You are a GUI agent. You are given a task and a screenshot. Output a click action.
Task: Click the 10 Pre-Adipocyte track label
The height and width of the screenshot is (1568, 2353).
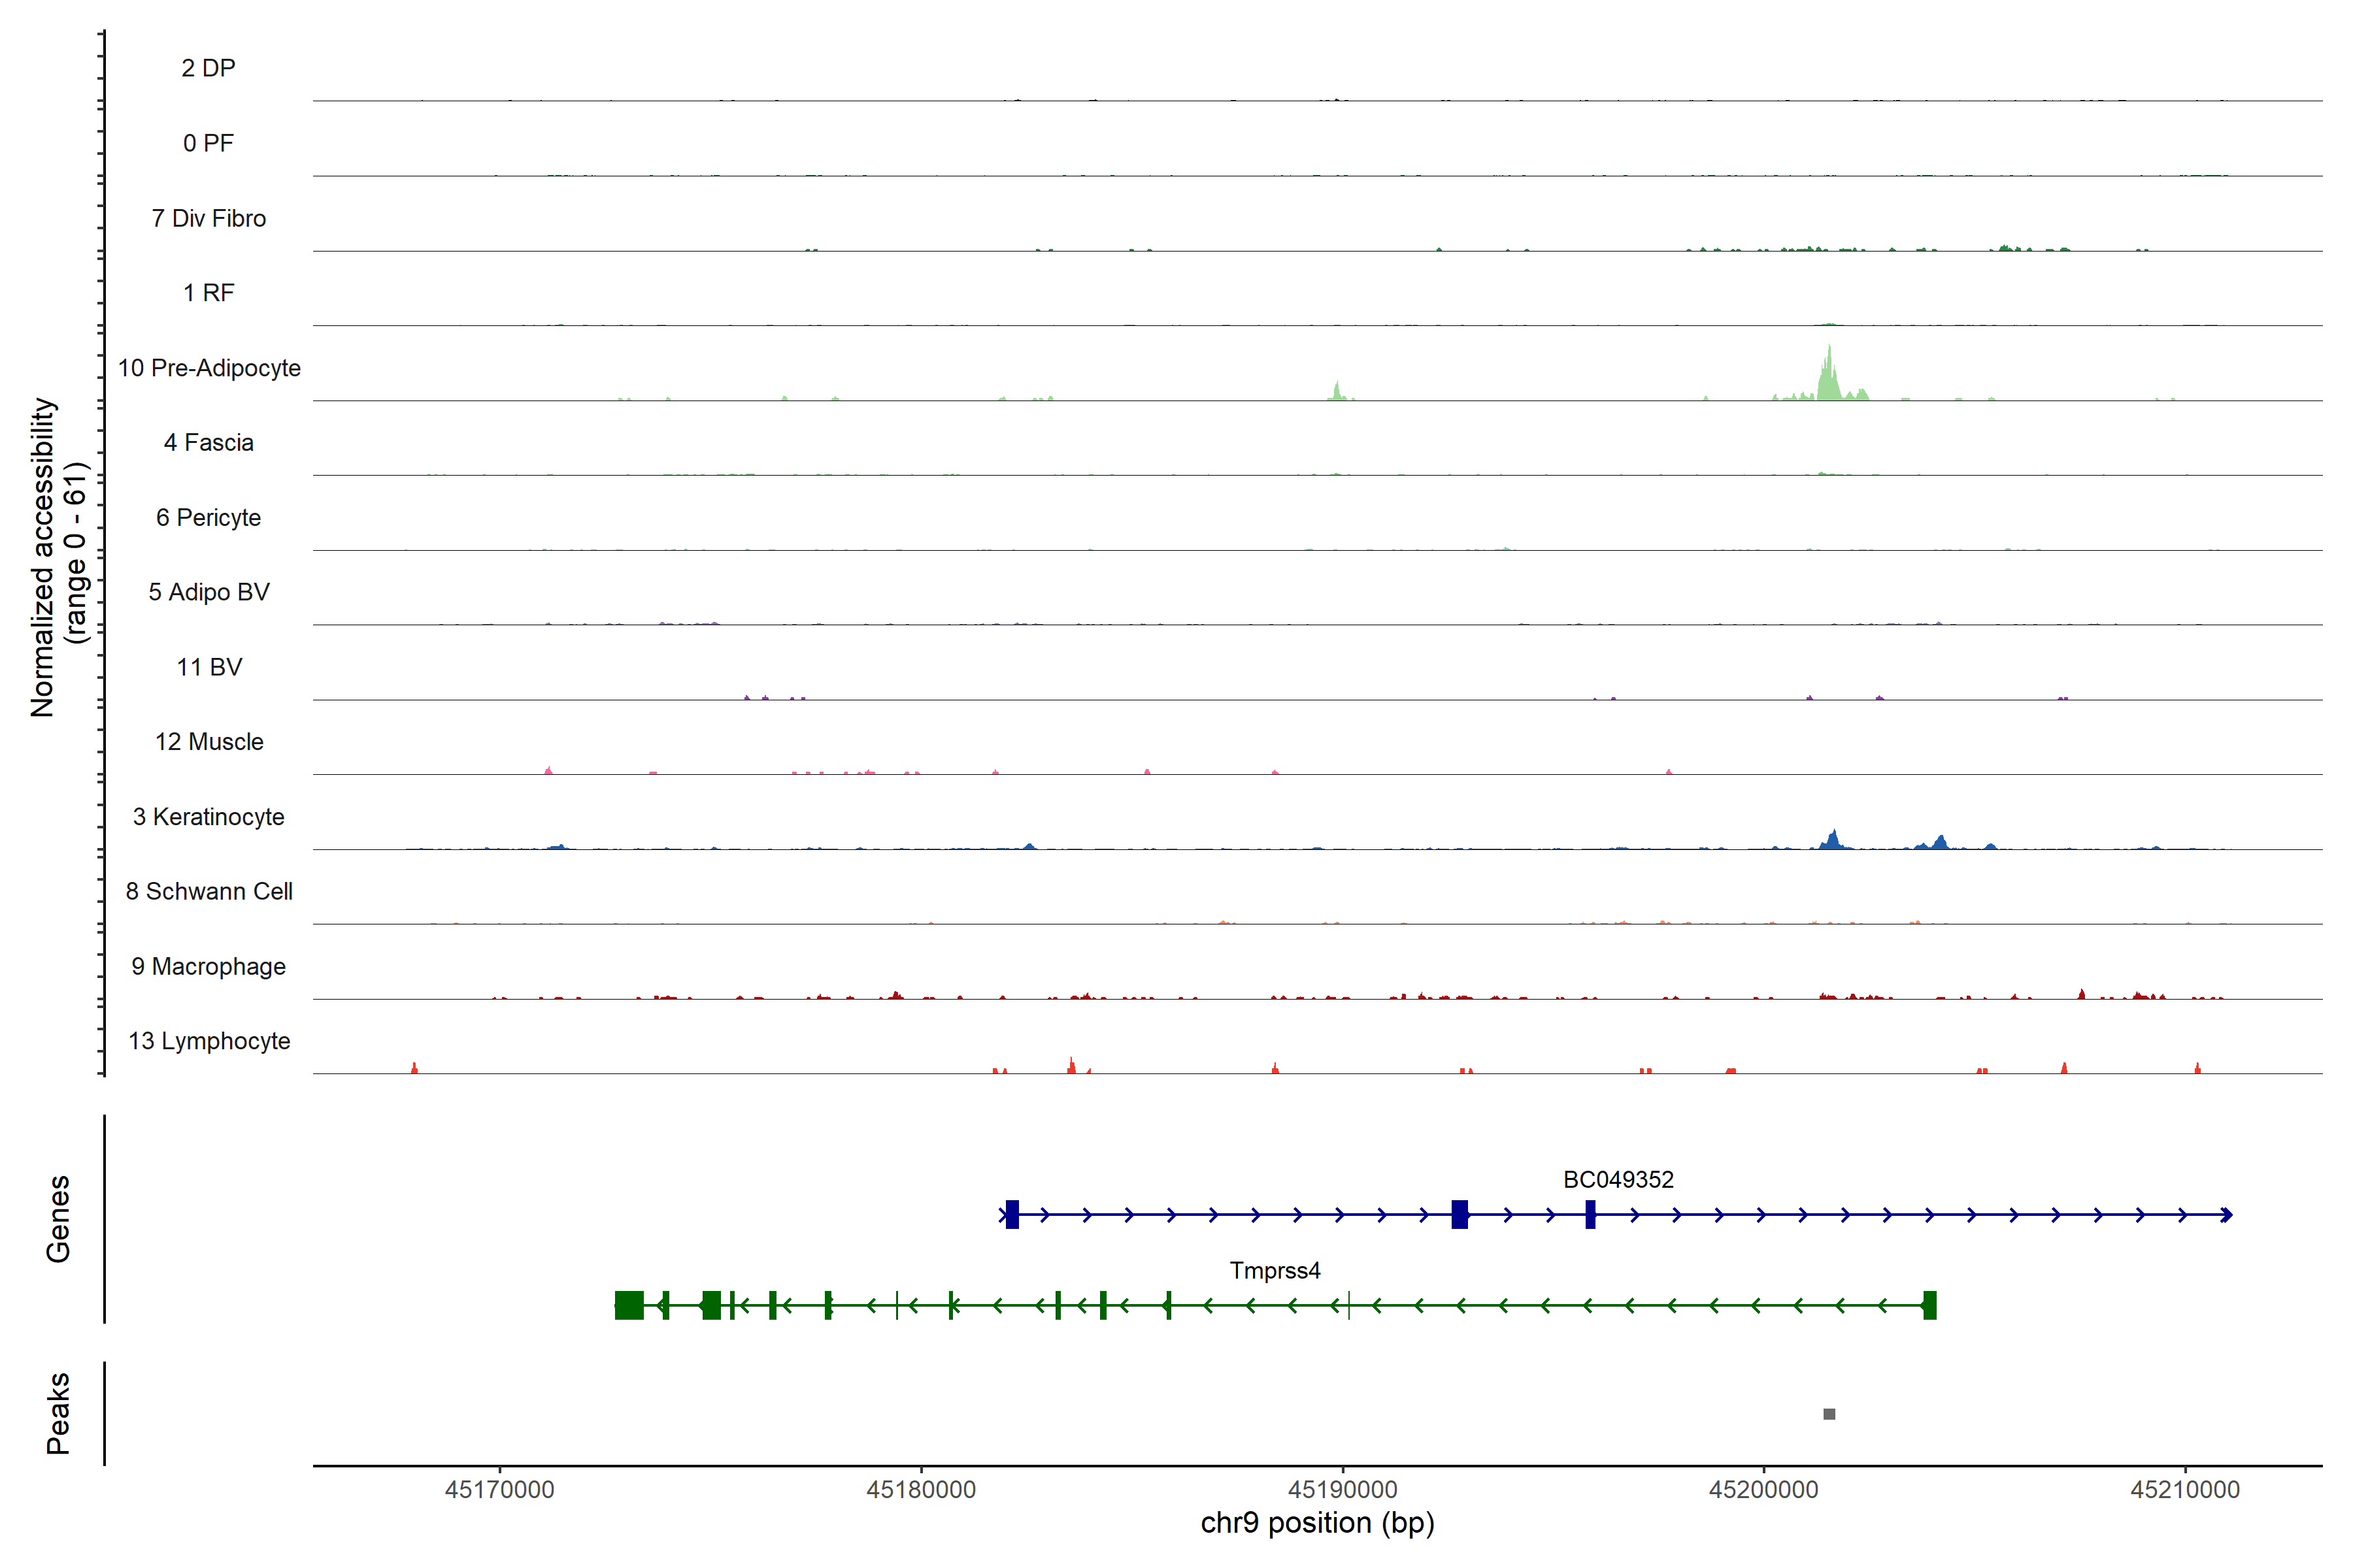[209, 368]
